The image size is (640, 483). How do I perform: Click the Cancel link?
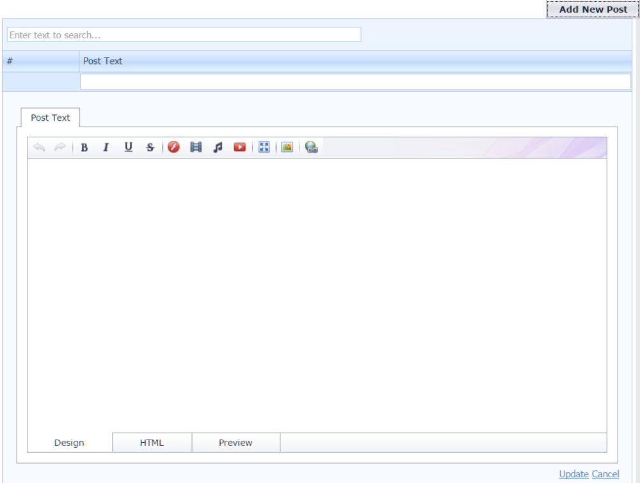[605, 474]
